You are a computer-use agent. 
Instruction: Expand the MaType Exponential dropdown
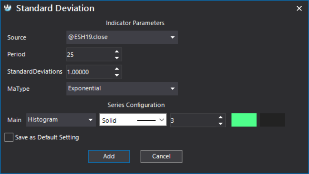tap(122, 89)
